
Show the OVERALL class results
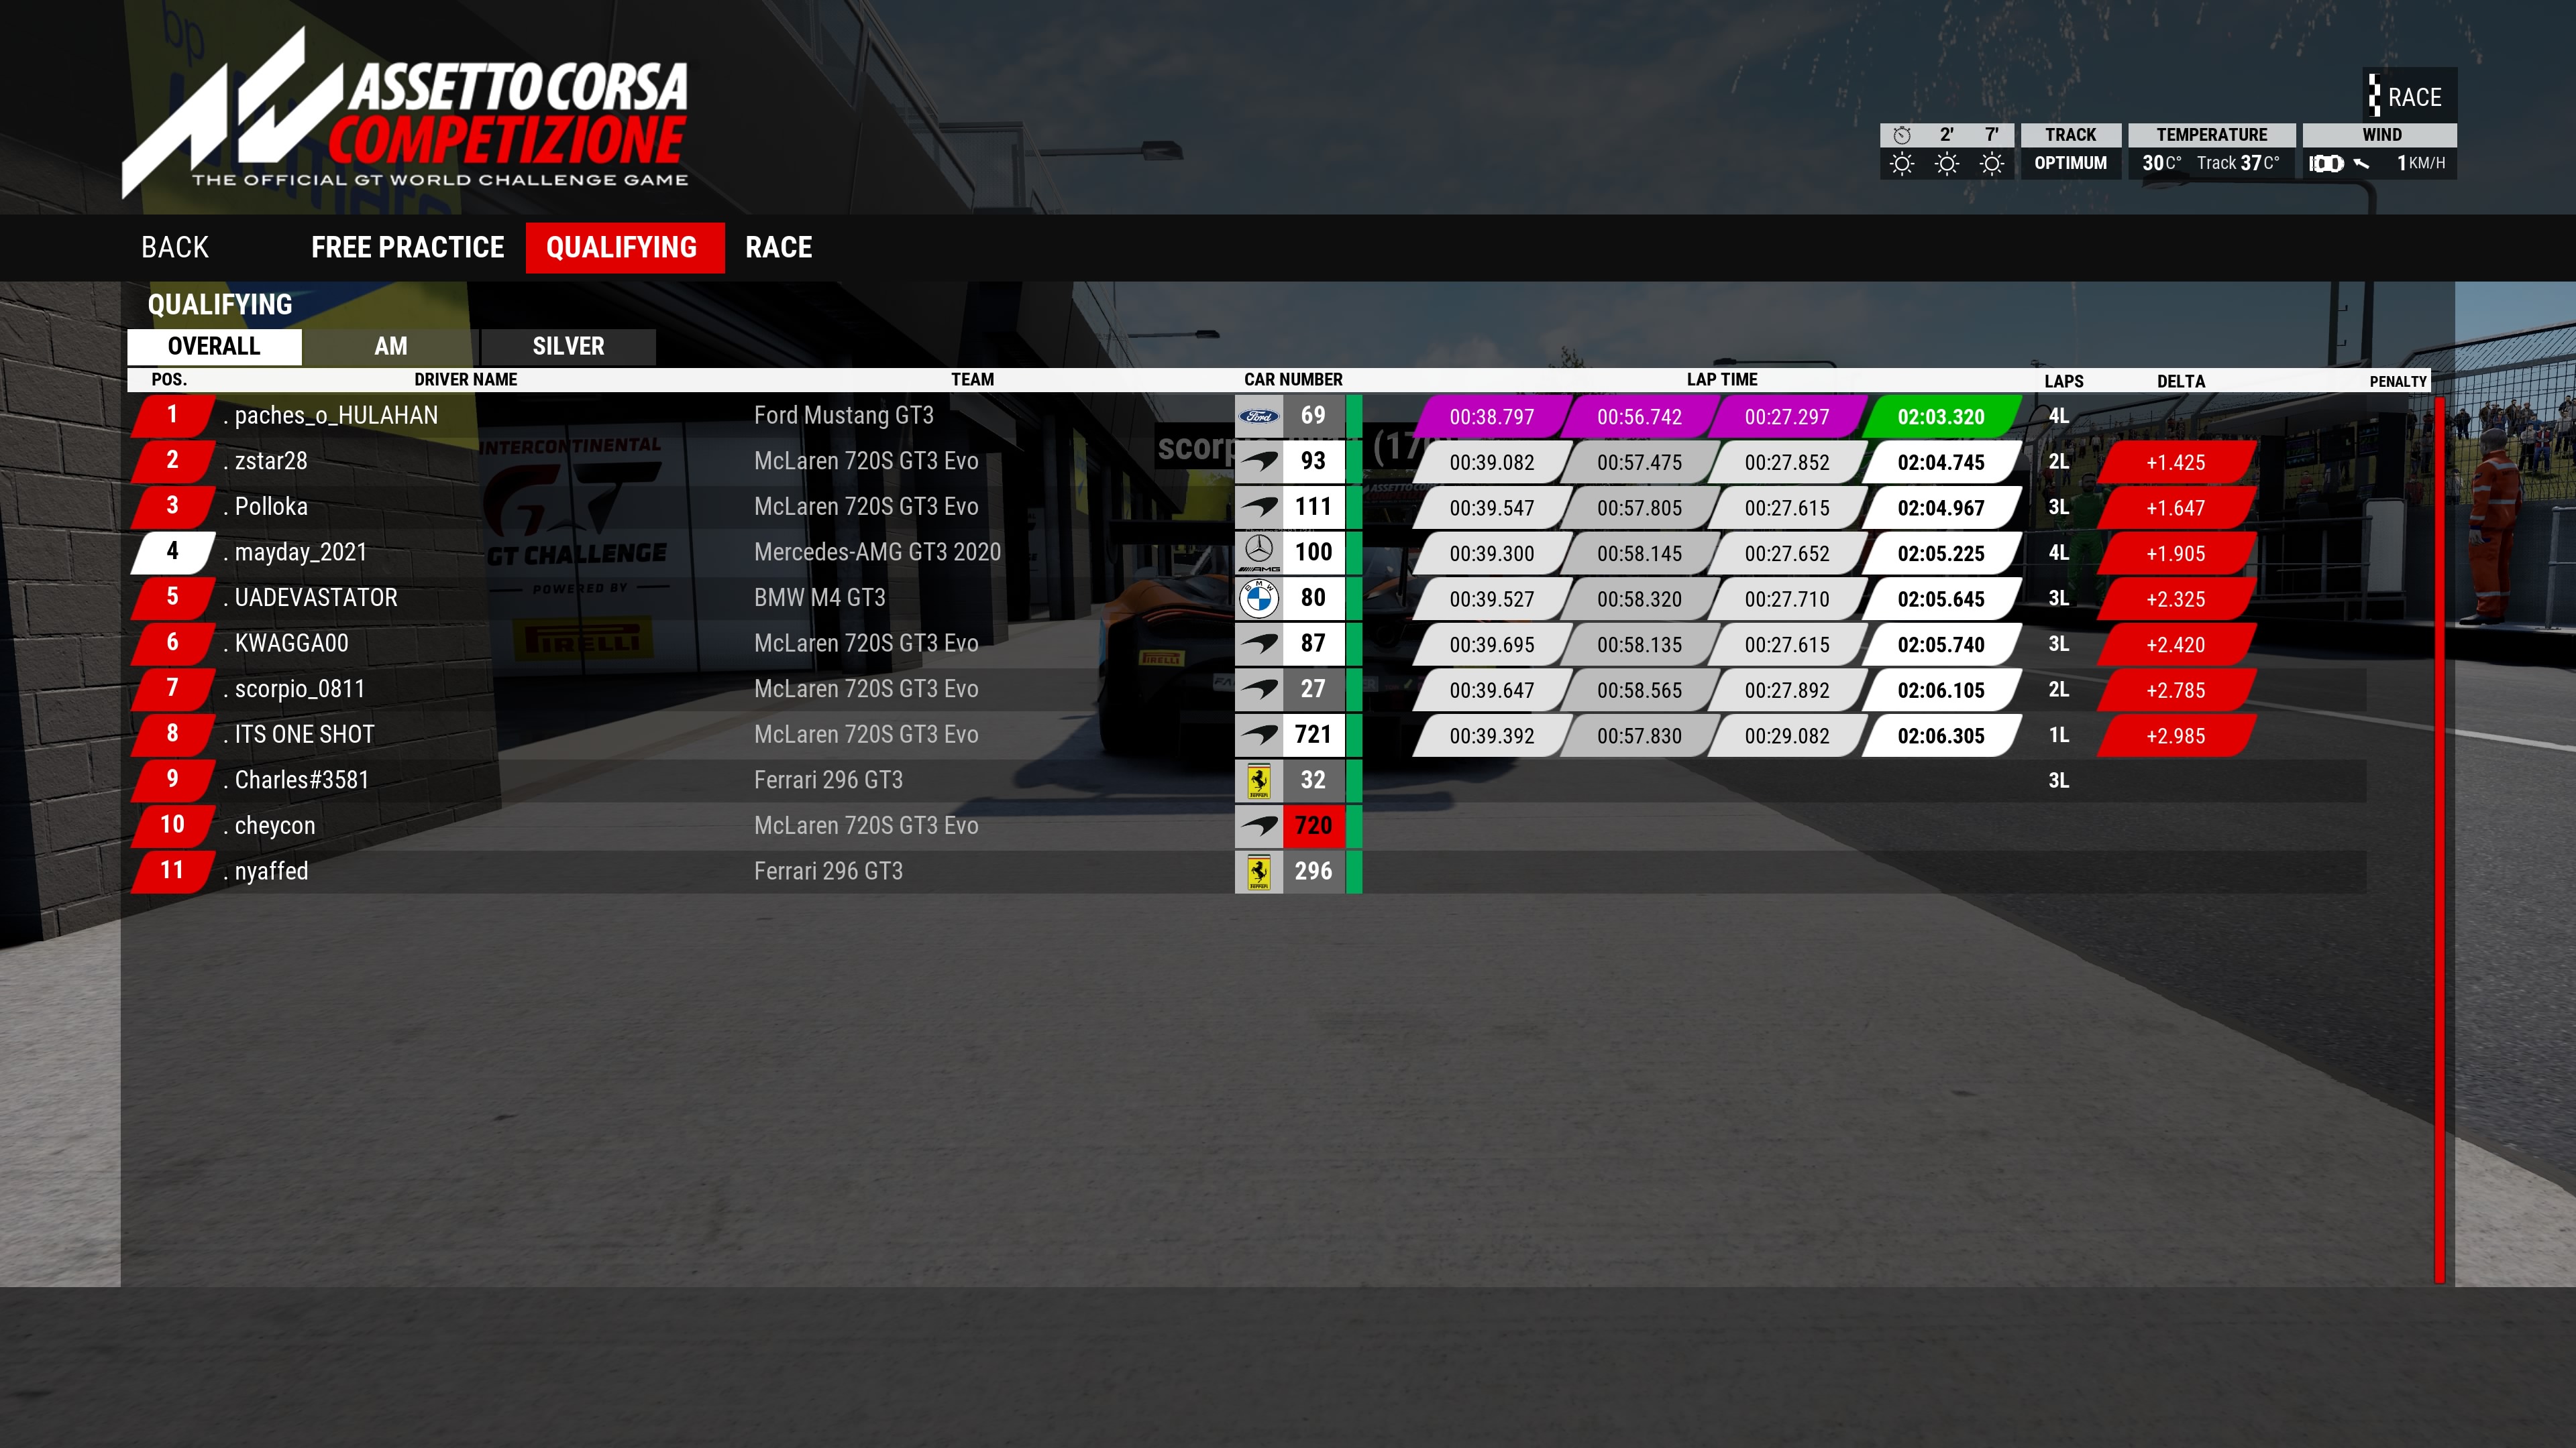(214, 346)
